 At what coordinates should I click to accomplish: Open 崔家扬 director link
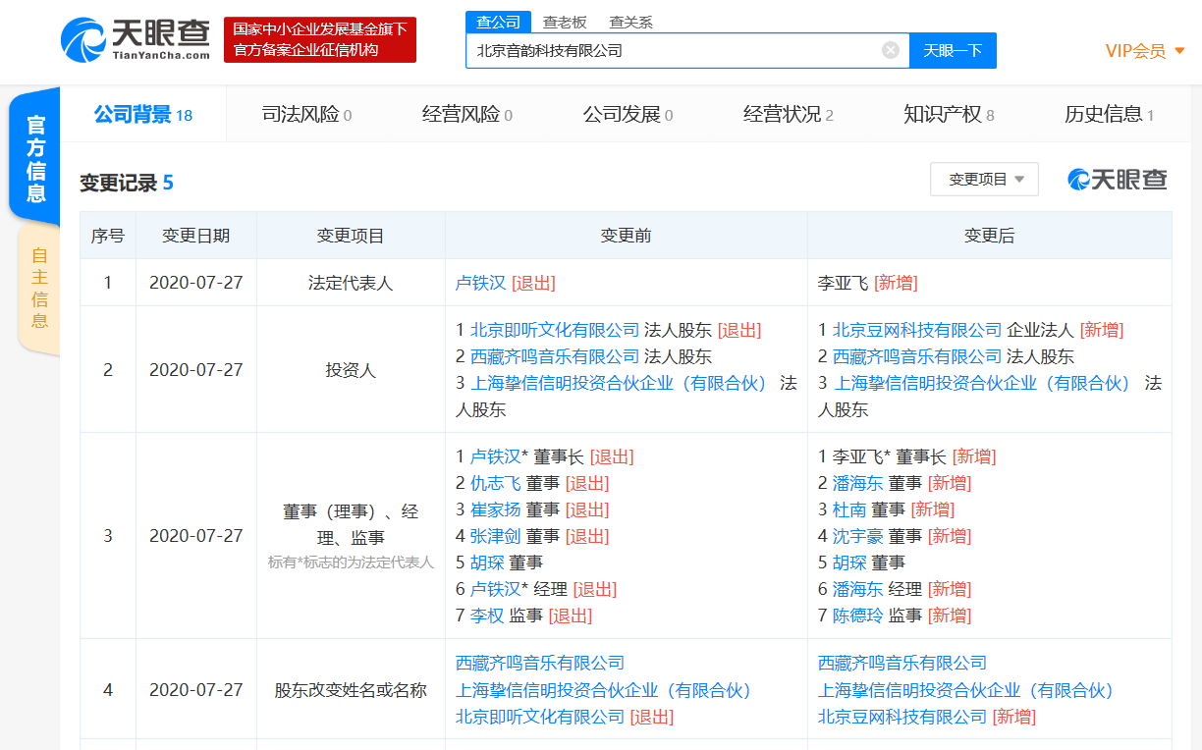(x=496, y=509)
